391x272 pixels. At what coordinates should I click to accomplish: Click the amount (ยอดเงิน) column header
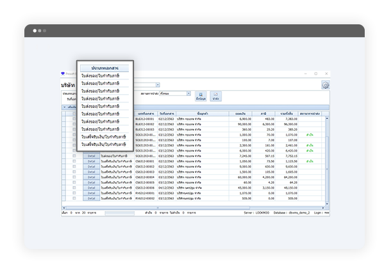pos(240,113)
